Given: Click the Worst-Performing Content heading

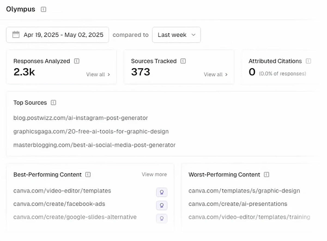Looking at the screenshot, I should point(224,175).
